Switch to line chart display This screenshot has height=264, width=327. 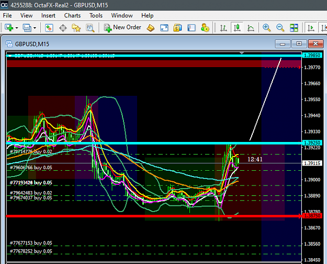[251, 28]
